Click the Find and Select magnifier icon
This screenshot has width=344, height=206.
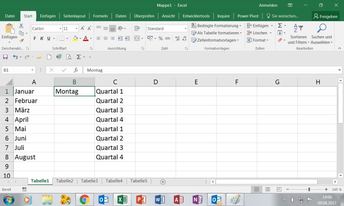click(321, 28)
